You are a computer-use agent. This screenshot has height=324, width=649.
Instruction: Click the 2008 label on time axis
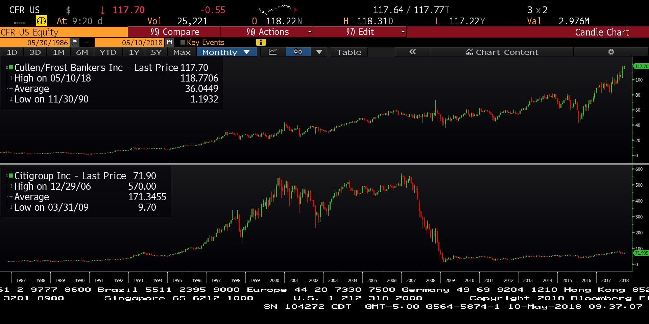coord(430,280)
